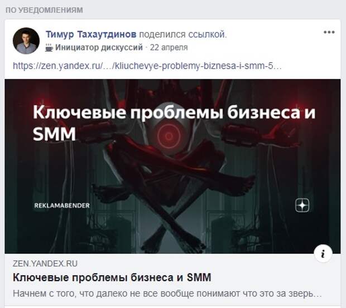The image size is (346, 308).
Task: Open Тимур Тахаутдинов's profile picture
Action: (26, 41)
